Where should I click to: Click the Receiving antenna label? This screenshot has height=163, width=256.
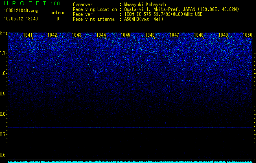click(94, 19)
